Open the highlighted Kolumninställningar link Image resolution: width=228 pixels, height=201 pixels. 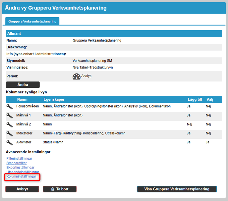(x=21, y=176)
